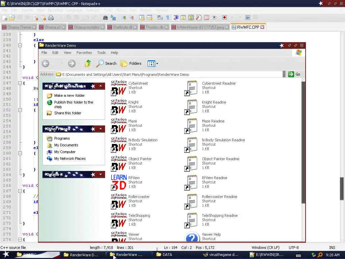Click Search in explorer toolbar

point(106,63)
